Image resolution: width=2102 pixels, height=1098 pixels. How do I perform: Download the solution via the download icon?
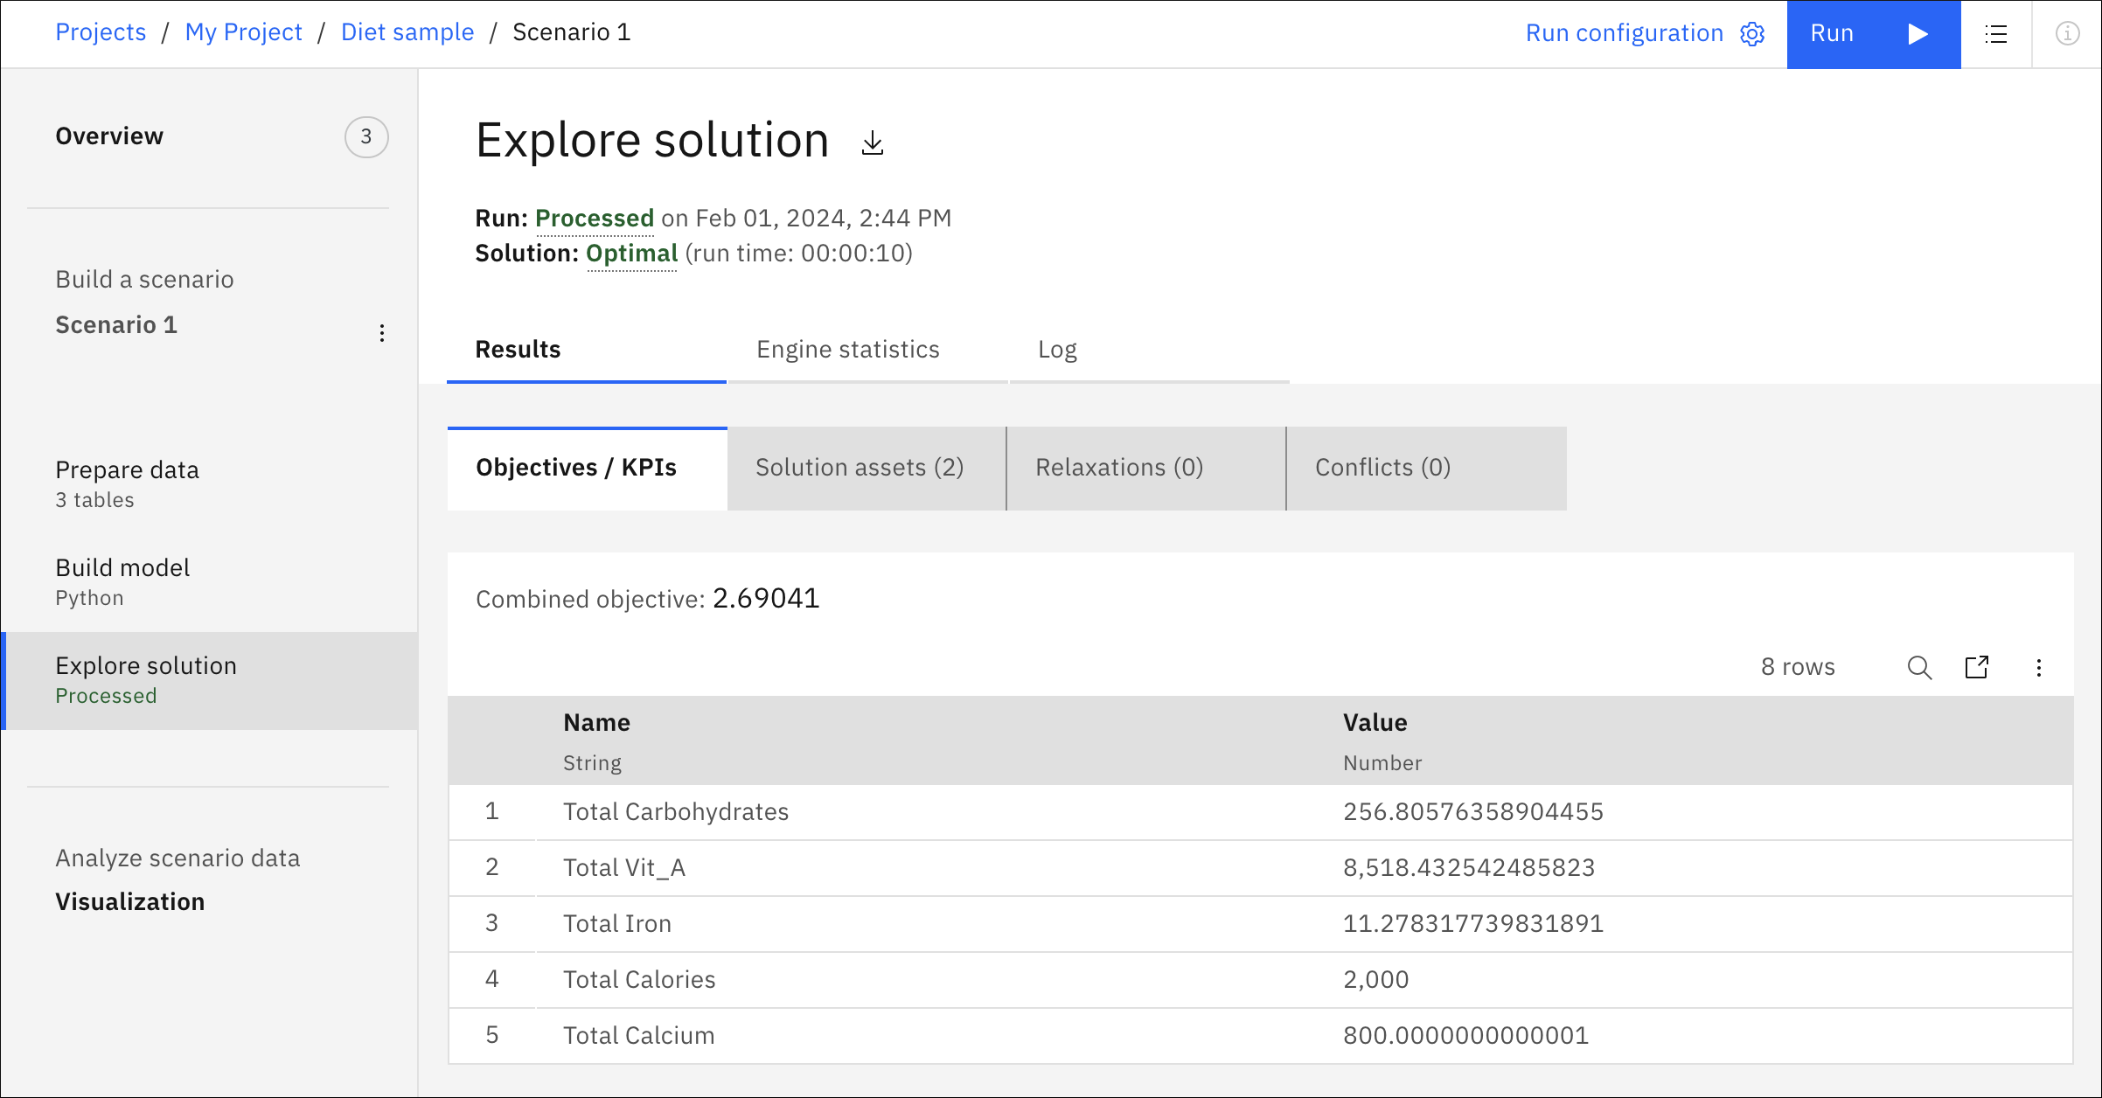tap(872, 142)
